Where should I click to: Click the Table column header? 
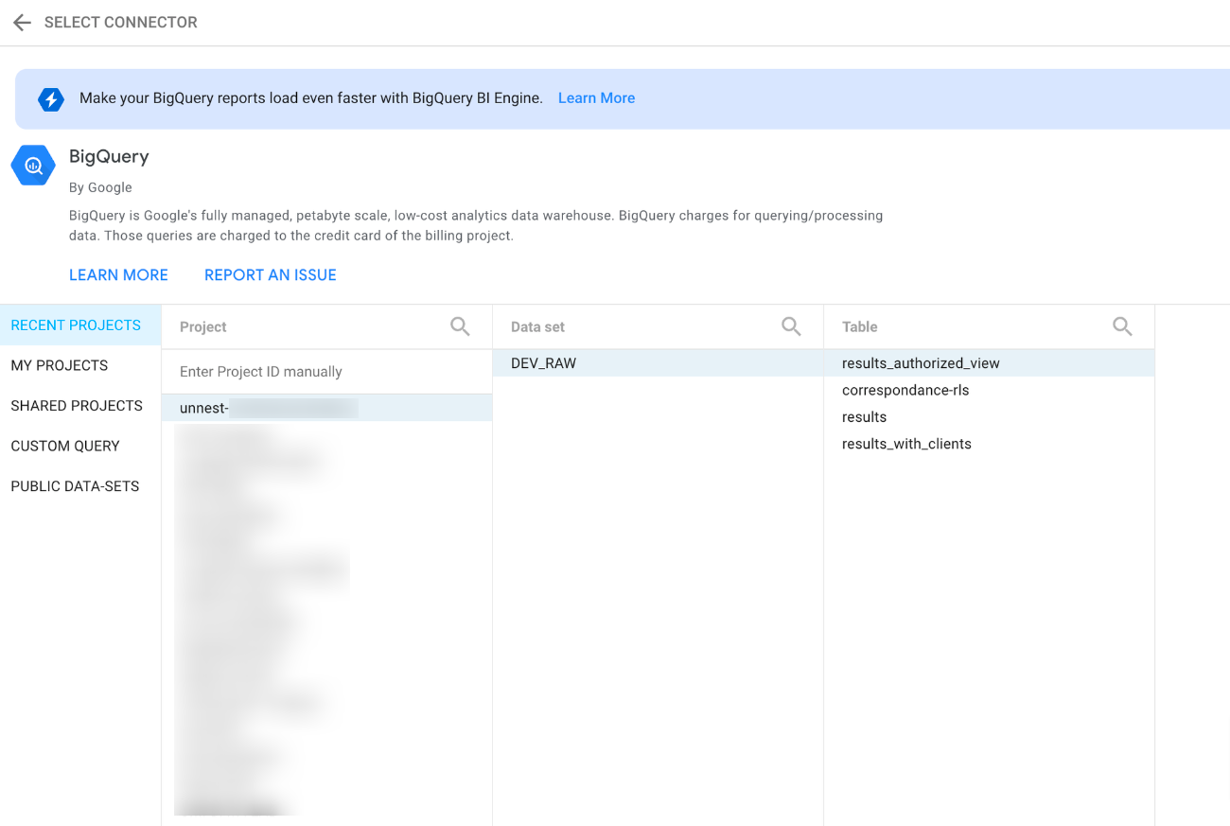(x=860, y=326)
